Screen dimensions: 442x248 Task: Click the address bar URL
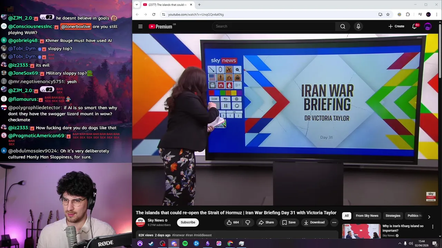pyautogui.click(x=196, y=14)
